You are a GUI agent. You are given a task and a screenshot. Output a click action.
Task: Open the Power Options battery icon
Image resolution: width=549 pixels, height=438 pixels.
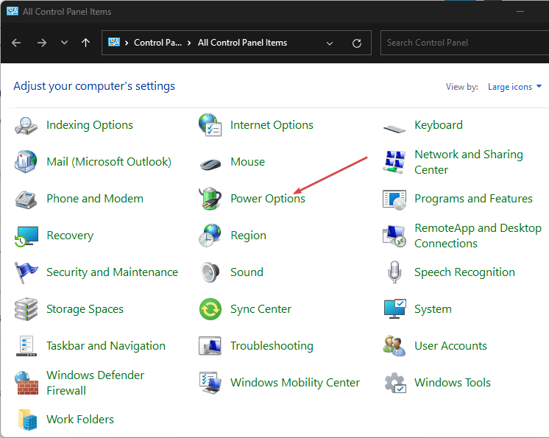pos(210,199)
